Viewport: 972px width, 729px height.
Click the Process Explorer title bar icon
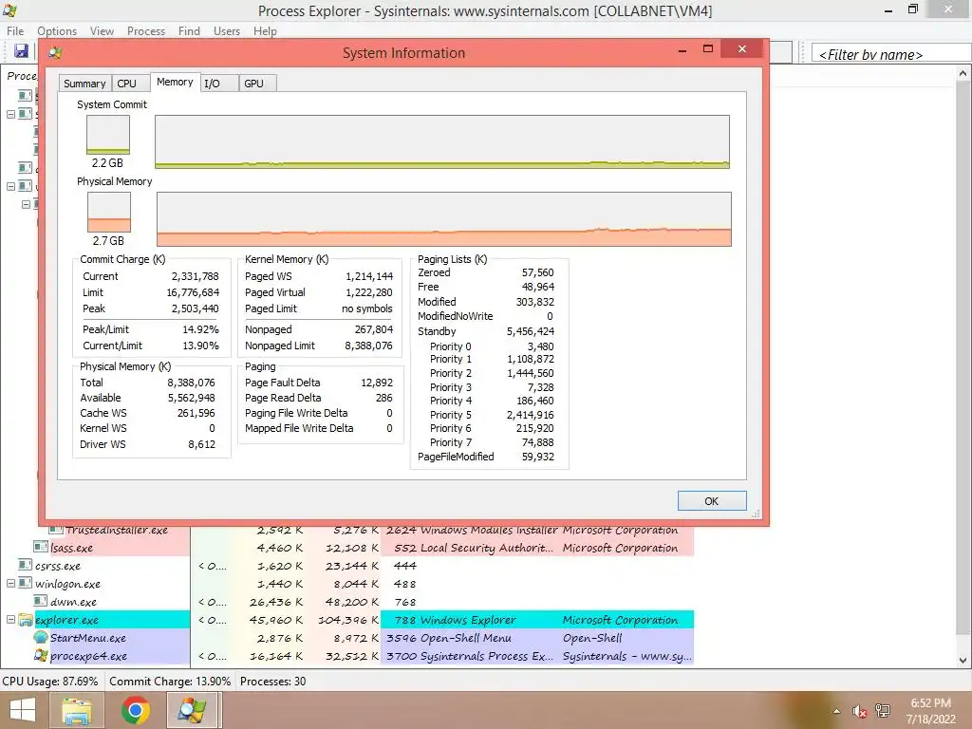[9, 9]
